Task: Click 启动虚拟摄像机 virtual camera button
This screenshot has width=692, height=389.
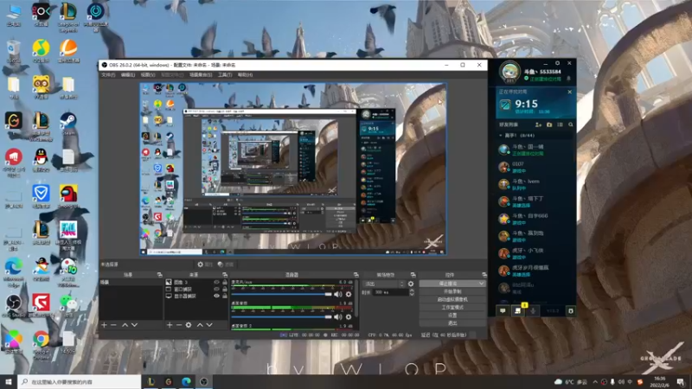Action: pyautogui.click(x=452, y=299)
